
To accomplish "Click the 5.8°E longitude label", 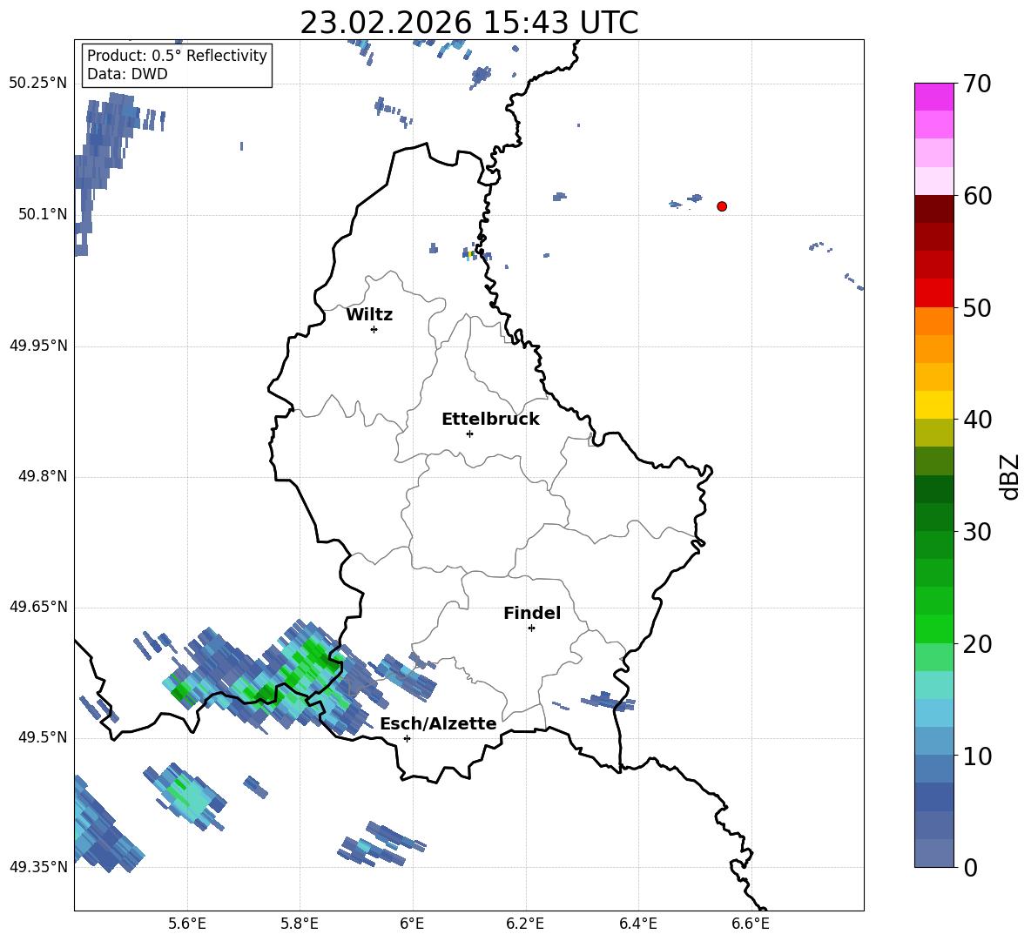I will [300, 924].
